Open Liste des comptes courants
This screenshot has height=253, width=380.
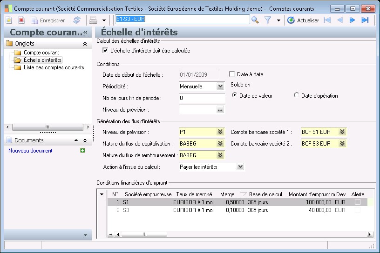[54, 67]
